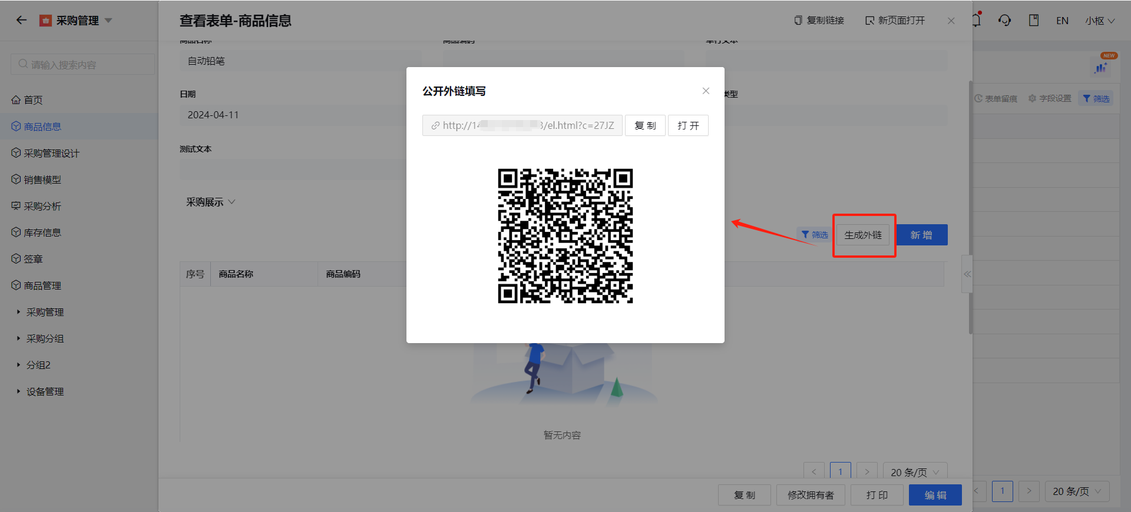Click the 商品信息 cube icon
The height and width of the screenshot is (512, 1131).
pyautogui.click(x=16, y=126)
